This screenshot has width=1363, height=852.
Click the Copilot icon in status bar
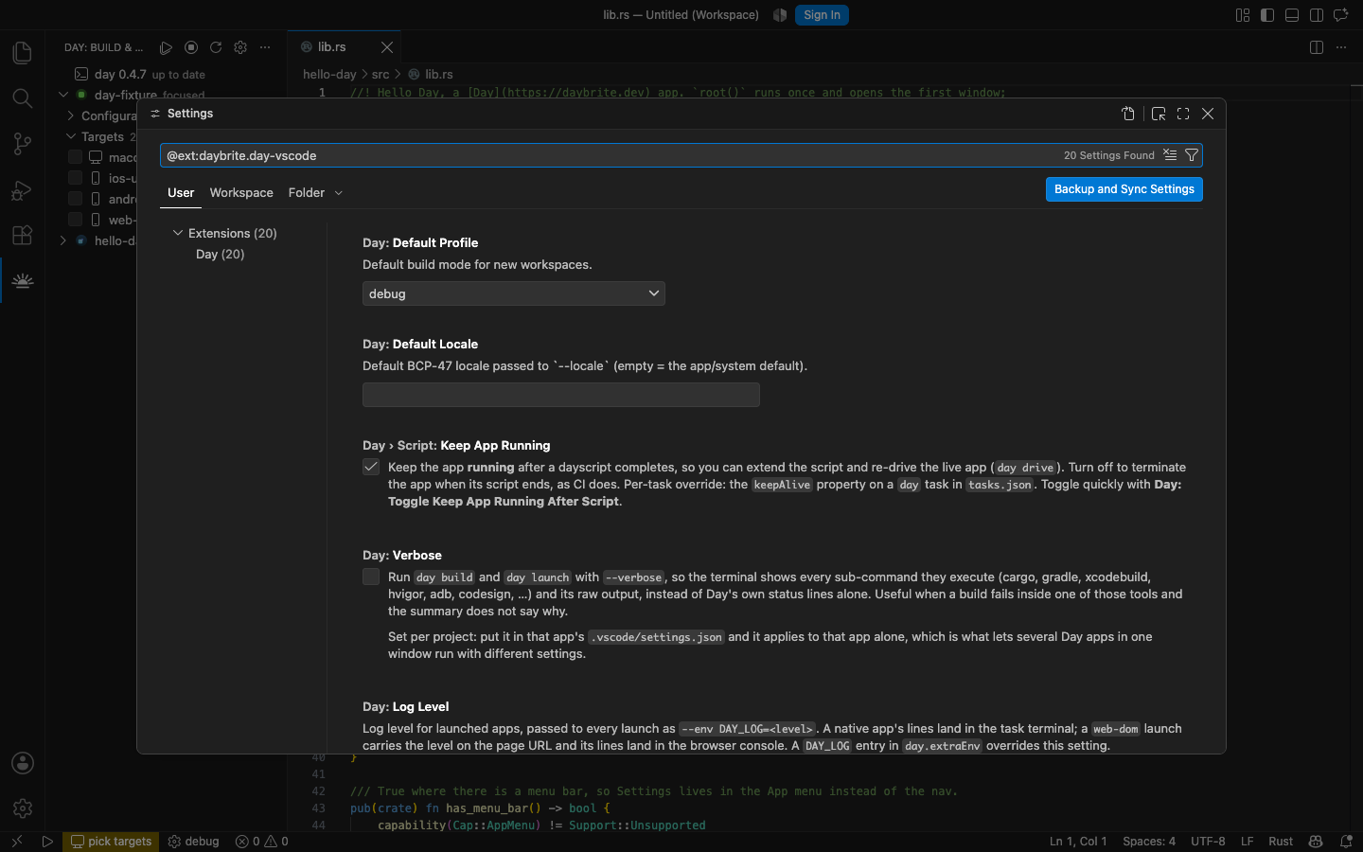pos(1316,842)
